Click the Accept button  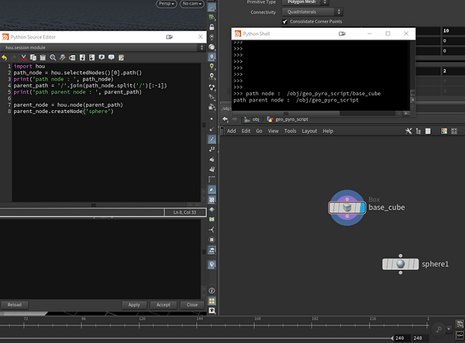[164, 305]
